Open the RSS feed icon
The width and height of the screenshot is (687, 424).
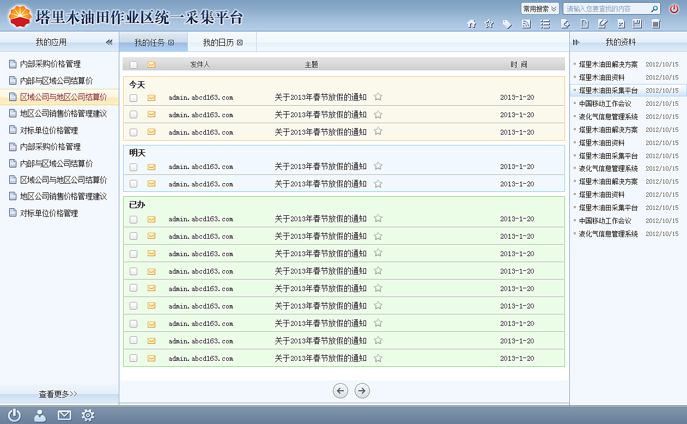pyautogui.click(x=526, y=24)
